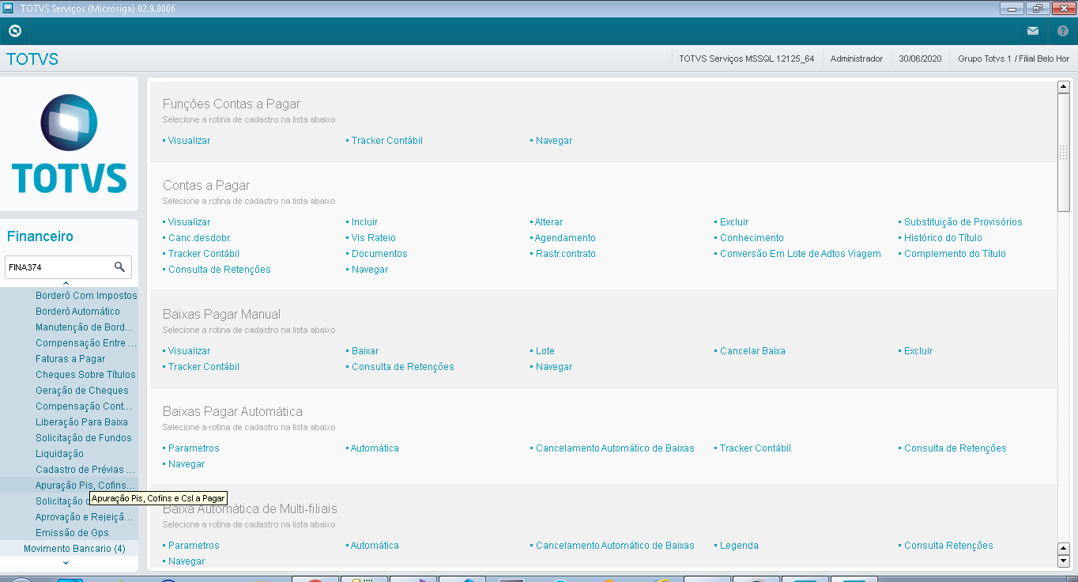Click the up chevron above the Financeiro menu list
The width and height of the screenshot is (1078, 582).
pos(66,282)
